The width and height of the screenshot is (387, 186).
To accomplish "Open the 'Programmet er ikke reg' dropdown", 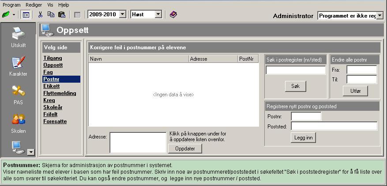I will [379, 16].
